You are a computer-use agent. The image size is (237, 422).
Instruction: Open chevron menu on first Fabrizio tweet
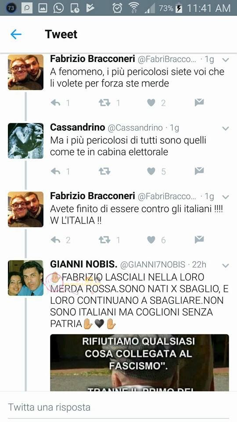pyautogui.click(x=226, y=60)
